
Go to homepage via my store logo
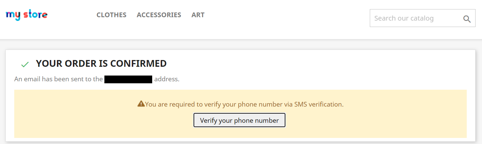[x=26, y=15]
